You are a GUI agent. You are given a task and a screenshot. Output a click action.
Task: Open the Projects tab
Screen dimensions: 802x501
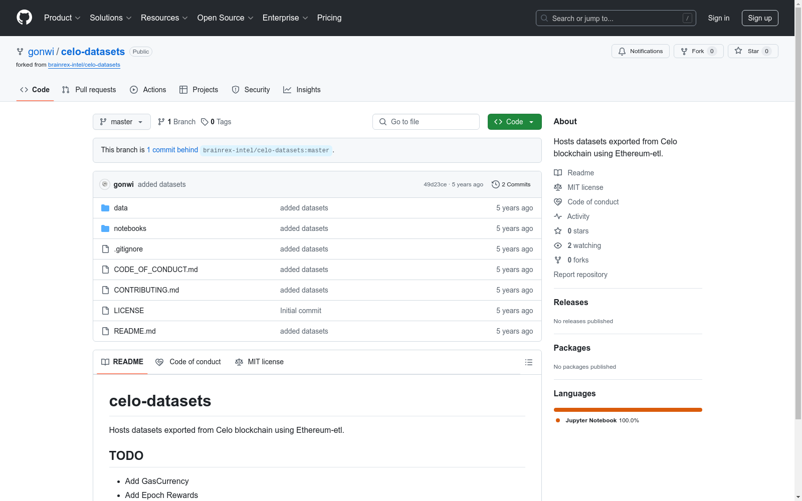(199, 90)
